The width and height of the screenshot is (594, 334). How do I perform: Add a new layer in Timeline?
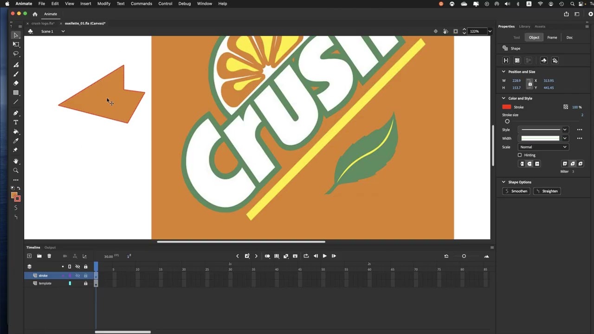[x=29, y=256]
